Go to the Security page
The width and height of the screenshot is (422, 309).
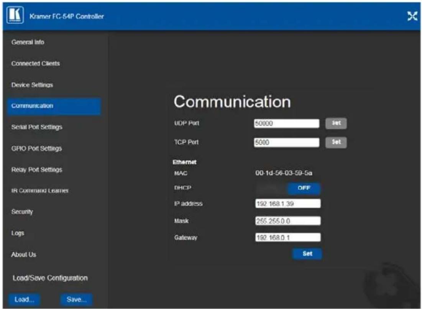(x=22, y=212)
